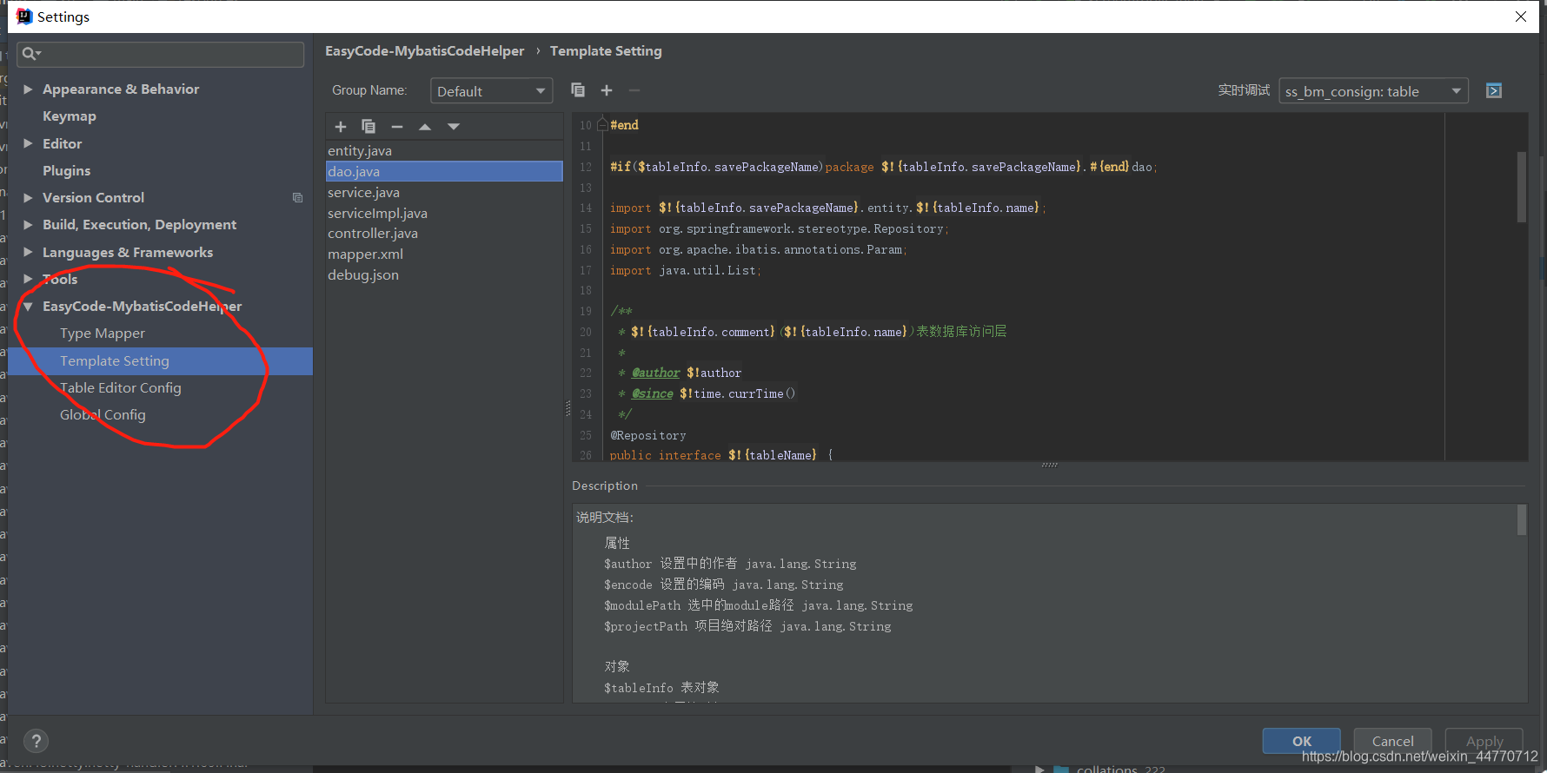Image resolution: width=1547 pixels, height=773 pixels.
Task: Open the help question mark button
Action: (x=36, y=741)
